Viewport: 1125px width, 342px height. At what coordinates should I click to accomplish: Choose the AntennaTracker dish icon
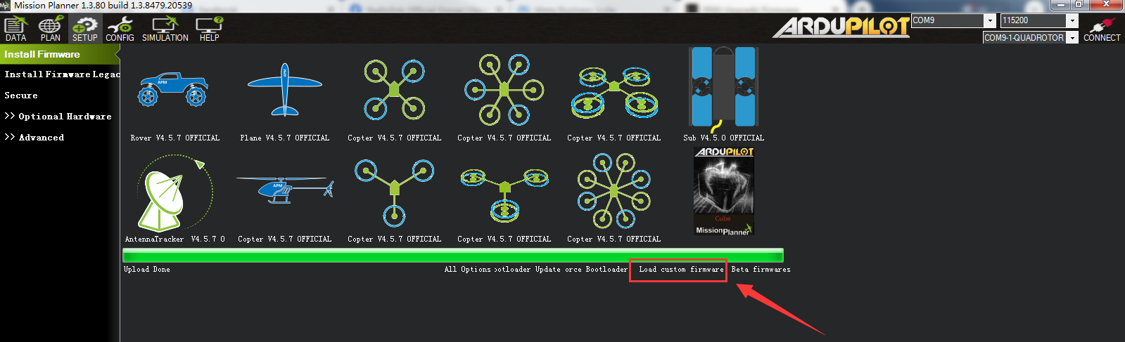click(x=174, y=193)
